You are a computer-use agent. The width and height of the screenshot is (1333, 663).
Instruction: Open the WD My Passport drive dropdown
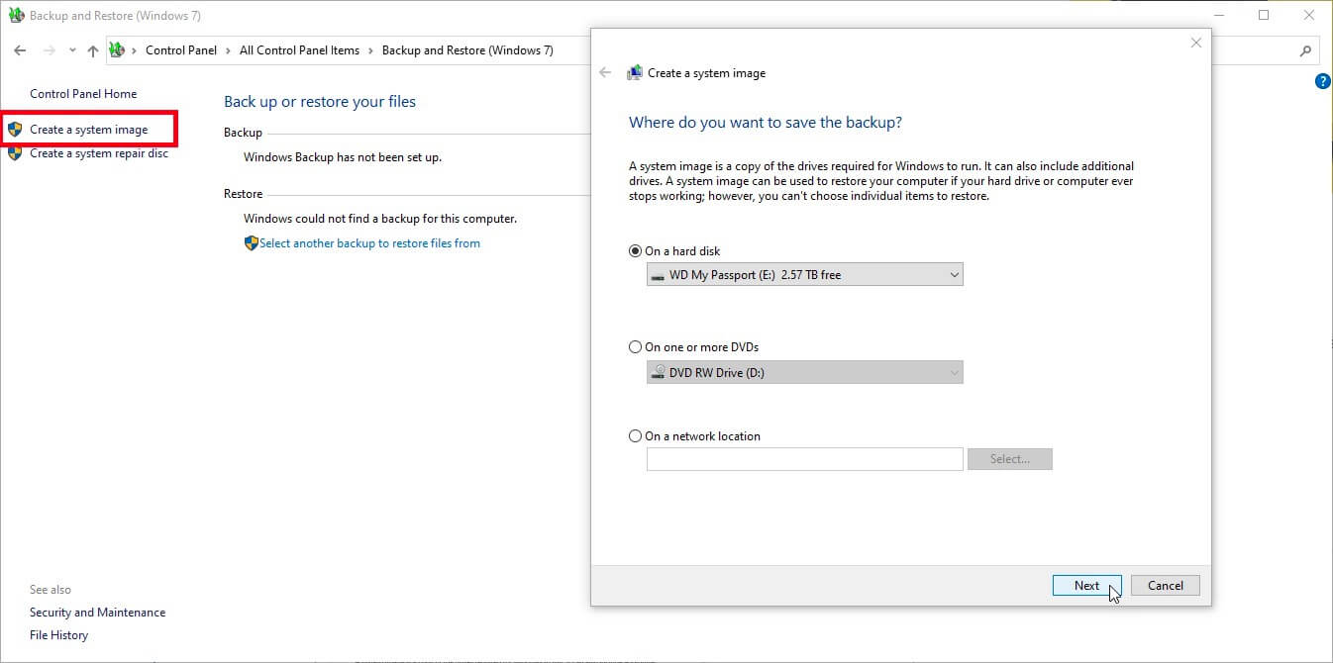pos(953,274)
